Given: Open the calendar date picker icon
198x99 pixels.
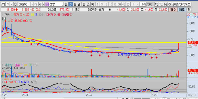Looking at the screenshot, I should pyautogui.click(x=189, y=5).
